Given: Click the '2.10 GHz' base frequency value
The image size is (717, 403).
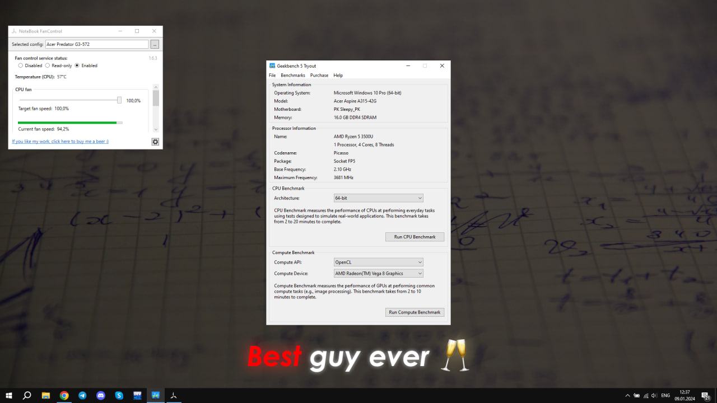Looking at the screenshot, I should pyautogui.click(x=343, y=169).
